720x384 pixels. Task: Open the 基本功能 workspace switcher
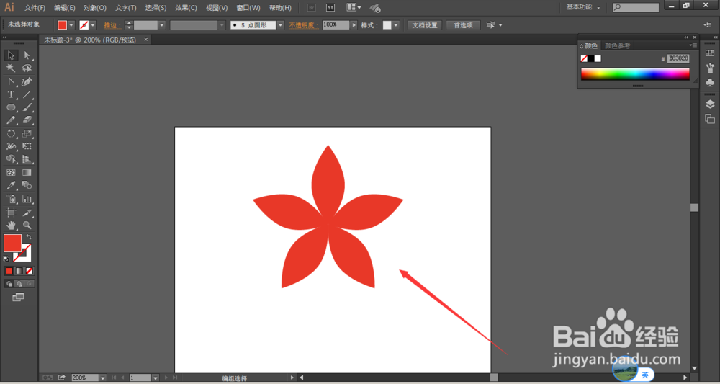pyautogui.click(x=582, y=7)
